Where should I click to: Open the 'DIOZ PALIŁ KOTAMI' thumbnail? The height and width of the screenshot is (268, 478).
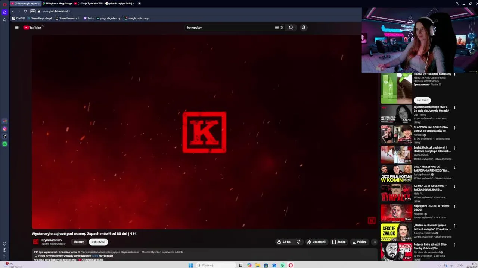click(396, 174)
